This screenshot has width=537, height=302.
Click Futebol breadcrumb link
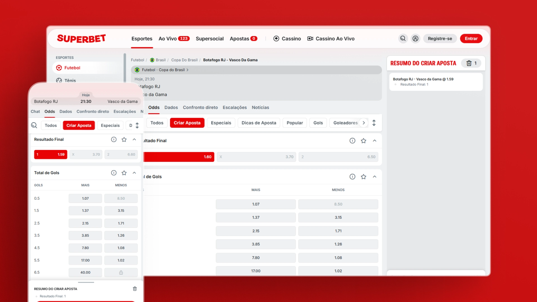[137, 60]
